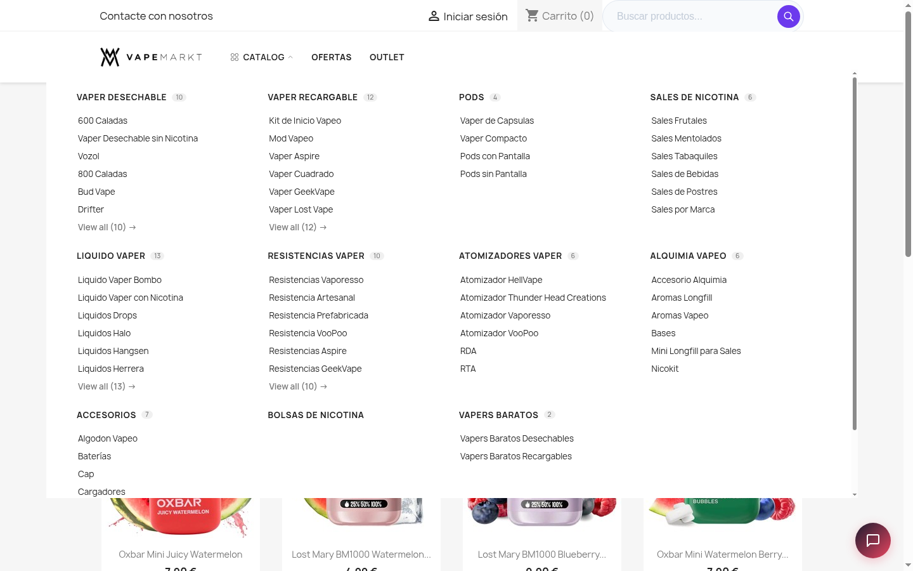Select Pods con Pantalla
The width and height of the screenshot is (913, 571).
(x=495, y=156)
